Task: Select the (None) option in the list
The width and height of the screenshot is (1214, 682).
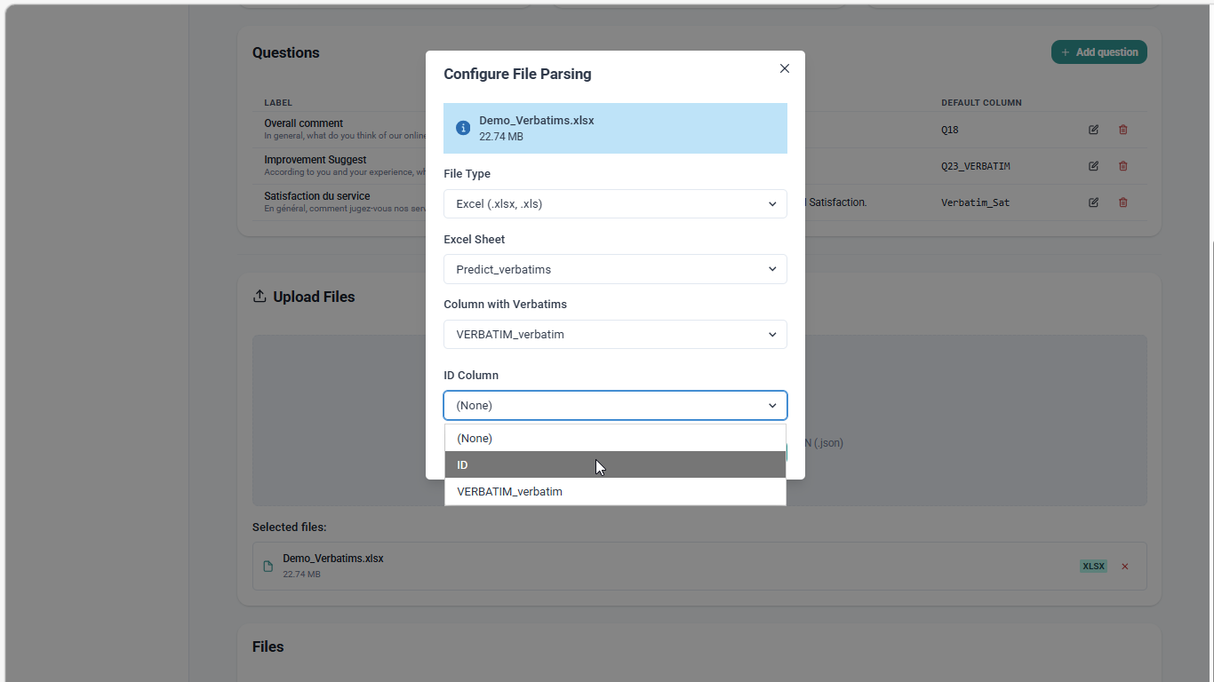Action: pos(615,438)
